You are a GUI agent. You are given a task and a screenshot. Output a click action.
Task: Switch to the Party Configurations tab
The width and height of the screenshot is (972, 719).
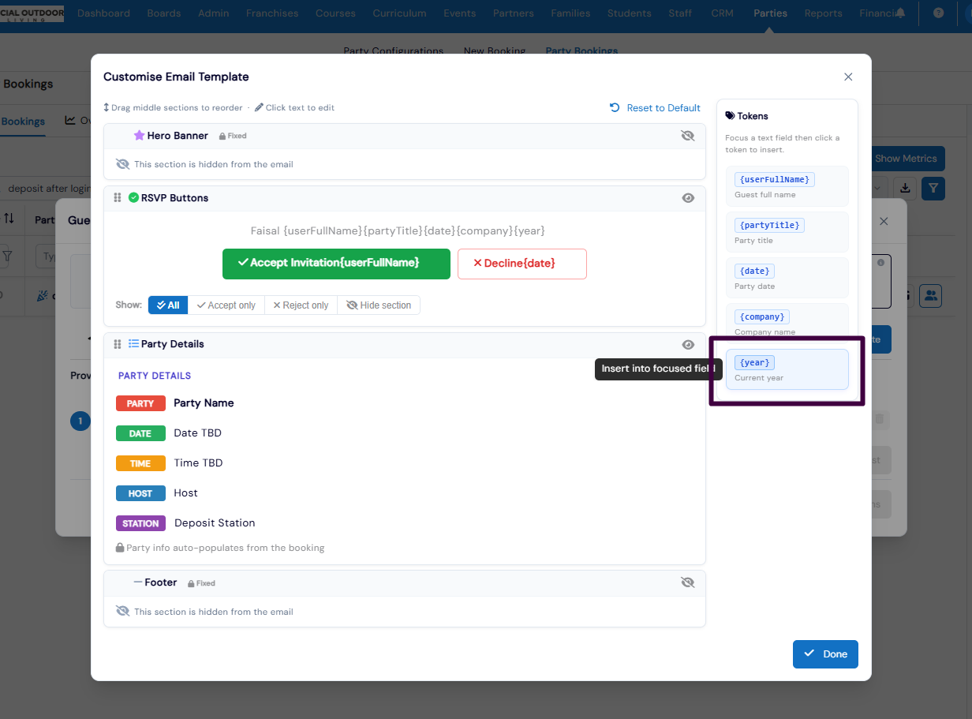(394, 51)
